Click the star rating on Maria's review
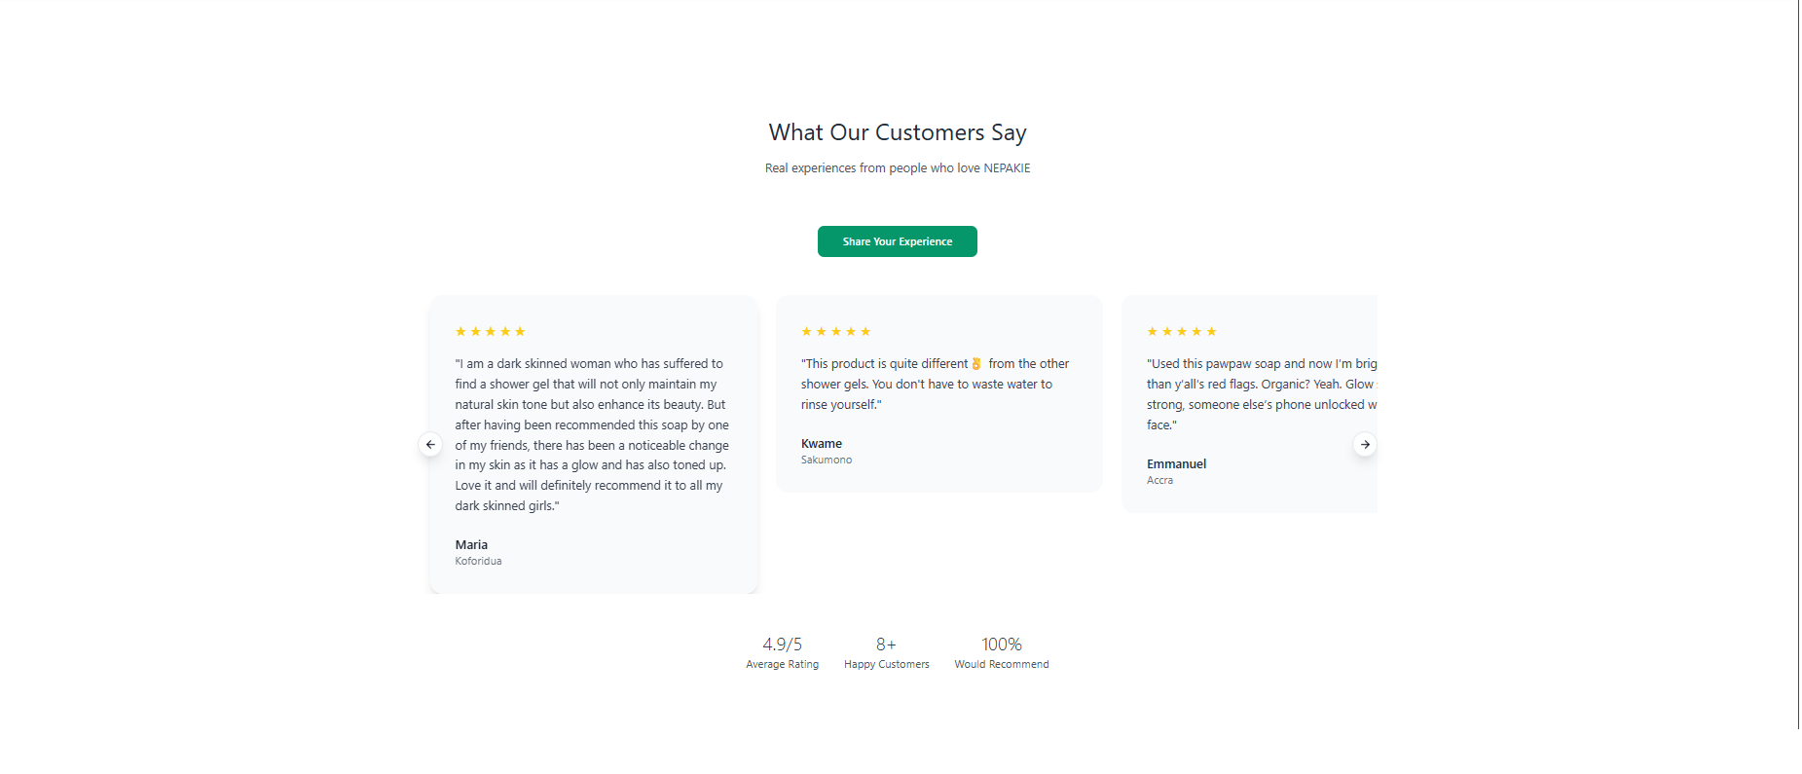The height and width of the screenshot is (774, 1802). pyautogui.click(x=490, y=332)
